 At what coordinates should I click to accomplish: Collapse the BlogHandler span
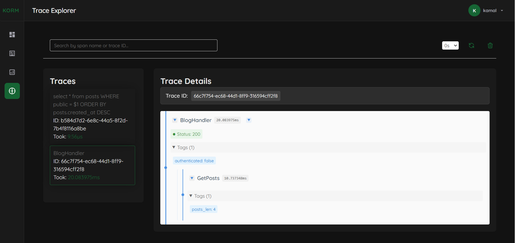(x=175, y=120)
